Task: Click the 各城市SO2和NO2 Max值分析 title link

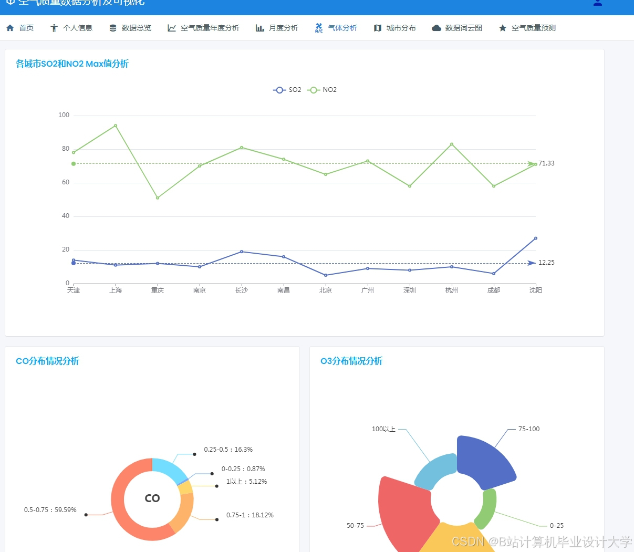Action: pos(71,64)
